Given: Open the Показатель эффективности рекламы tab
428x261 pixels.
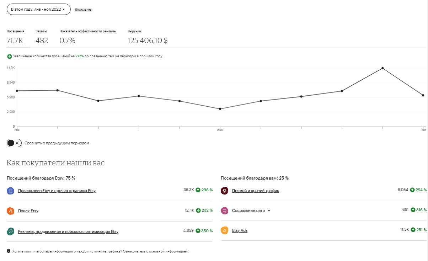Looking at the screenshot, I should point(88,37).
